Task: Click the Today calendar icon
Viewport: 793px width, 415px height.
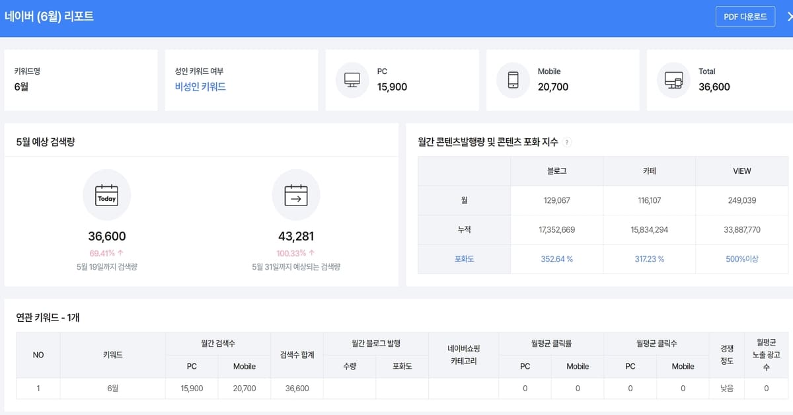Action: tap(107, 195)
